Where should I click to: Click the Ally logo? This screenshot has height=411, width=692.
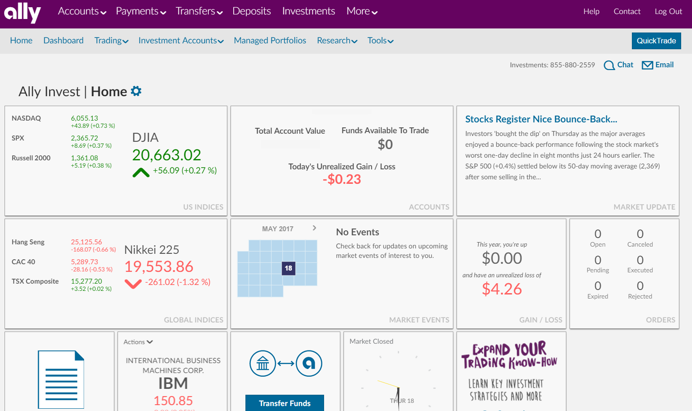pos(22,13)
